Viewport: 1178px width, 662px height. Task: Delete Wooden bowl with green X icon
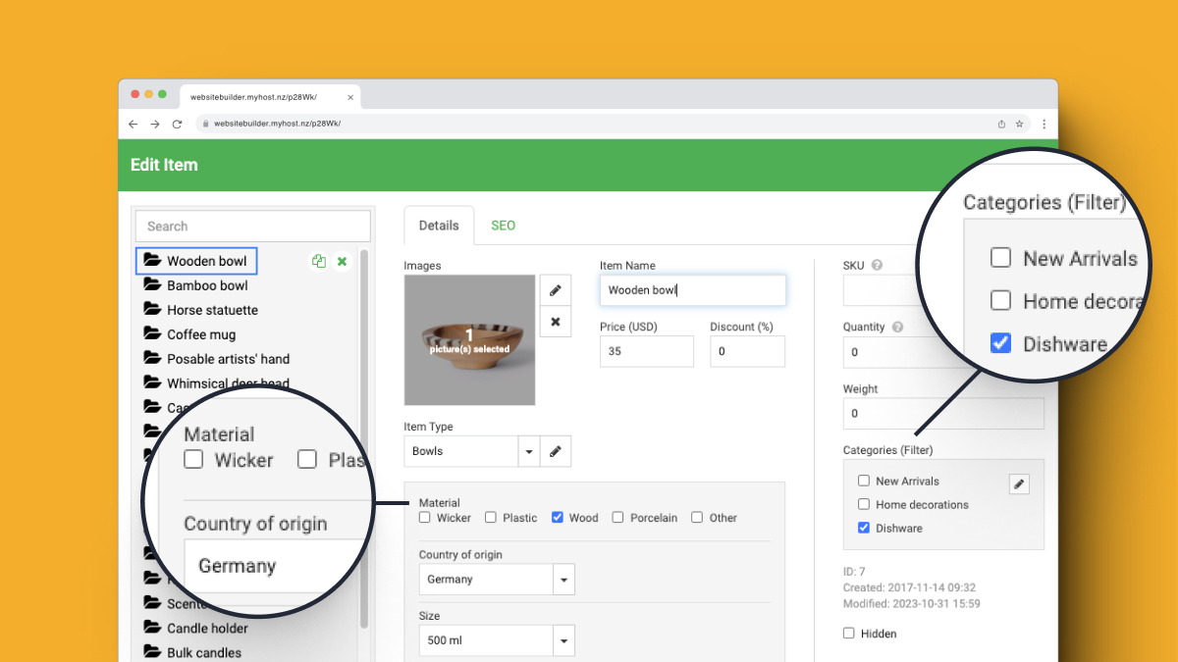(343, 261)
